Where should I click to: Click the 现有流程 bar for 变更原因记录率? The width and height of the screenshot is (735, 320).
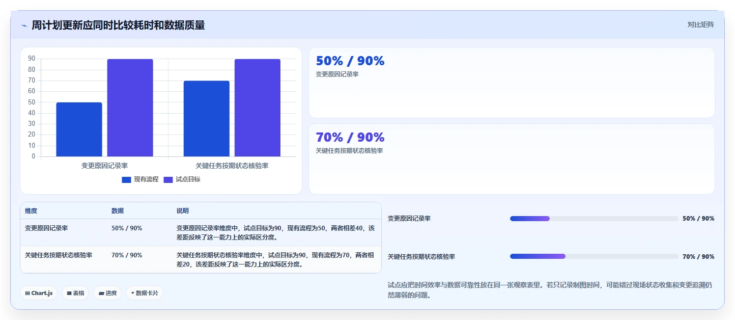pos(79,129)
